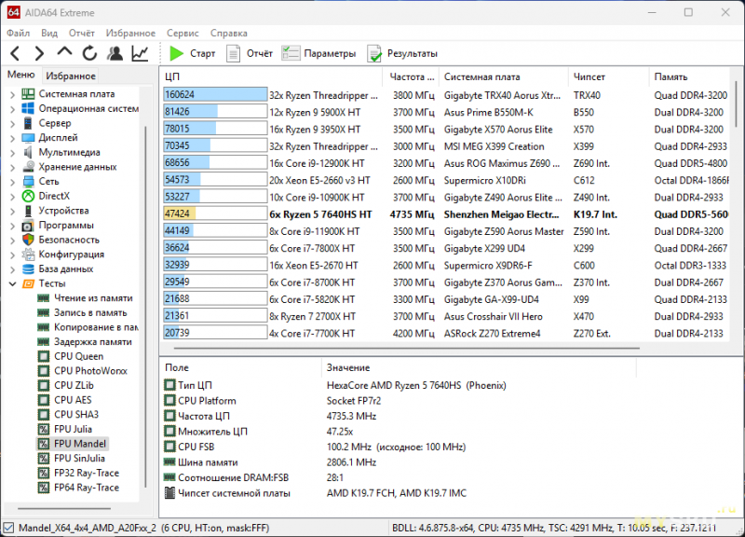Go up one level with the up arrow icon
The image size is (745, 537).
pyautogui.click(x=64, y=52)
